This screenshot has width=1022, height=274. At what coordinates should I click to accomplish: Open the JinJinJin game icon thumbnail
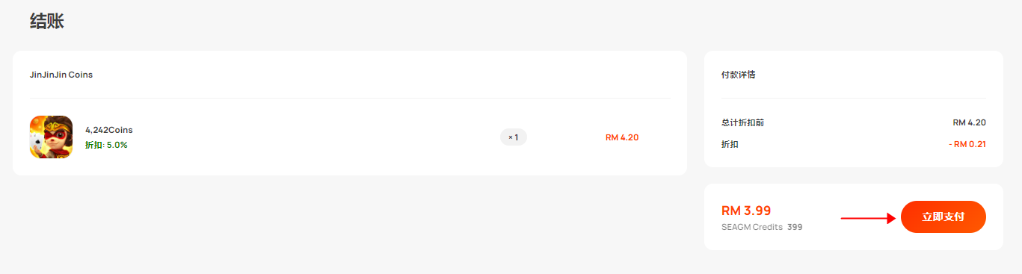[x=51, y=137]
